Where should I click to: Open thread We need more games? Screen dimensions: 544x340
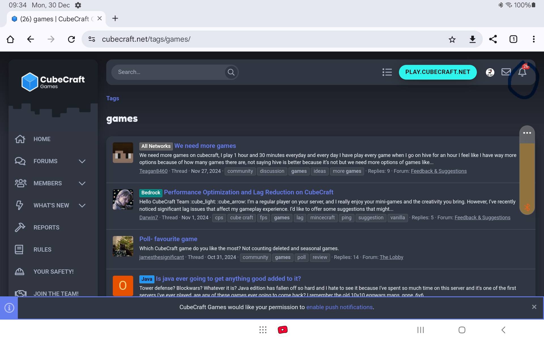pos(205,146)
